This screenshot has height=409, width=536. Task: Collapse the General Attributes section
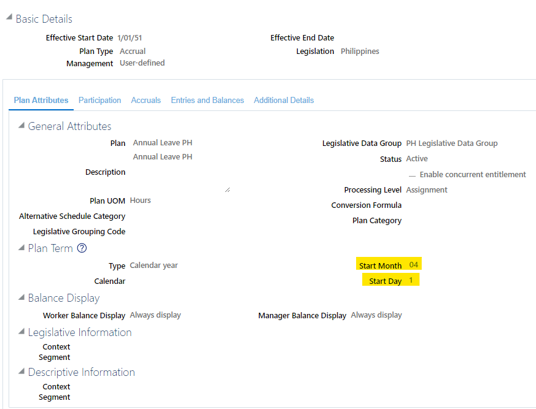tap(21, 125)
